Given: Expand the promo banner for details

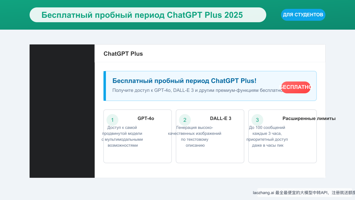Looking at the screenshot, I should [210, 86].
